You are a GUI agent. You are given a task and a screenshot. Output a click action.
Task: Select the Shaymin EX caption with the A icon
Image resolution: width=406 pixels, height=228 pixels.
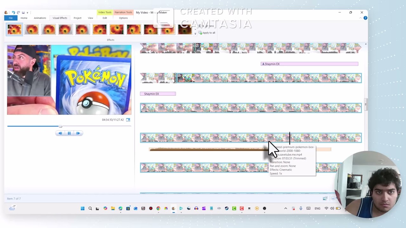[310, 64]
